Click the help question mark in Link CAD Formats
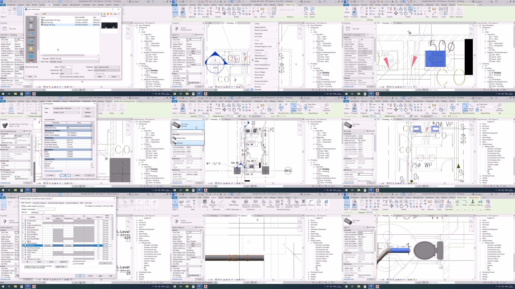This screenshot has height=289, width=515. (x=113, y=9)
